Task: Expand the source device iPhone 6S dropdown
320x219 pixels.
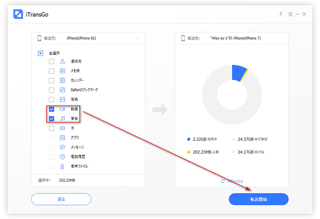Action: (x=137, y=38)
